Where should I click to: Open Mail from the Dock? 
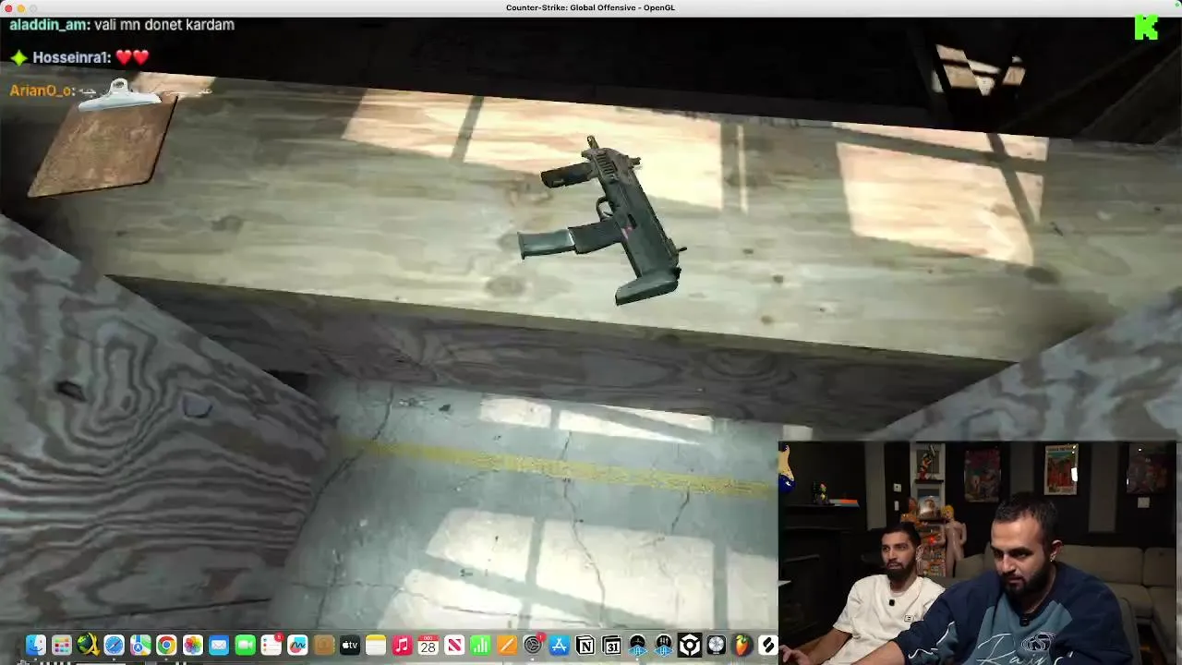(219, 646)
